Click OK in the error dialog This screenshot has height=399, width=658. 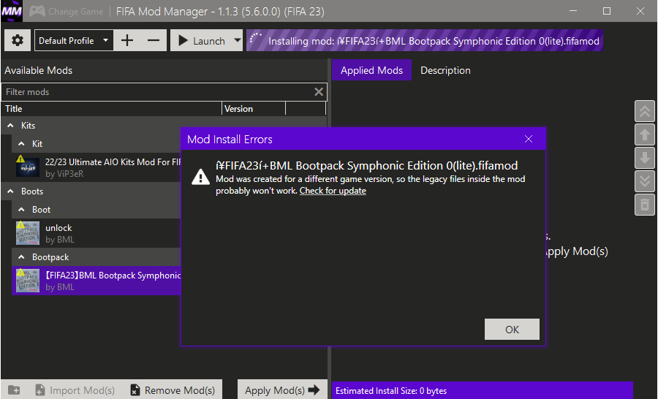[x=512, y=330]
